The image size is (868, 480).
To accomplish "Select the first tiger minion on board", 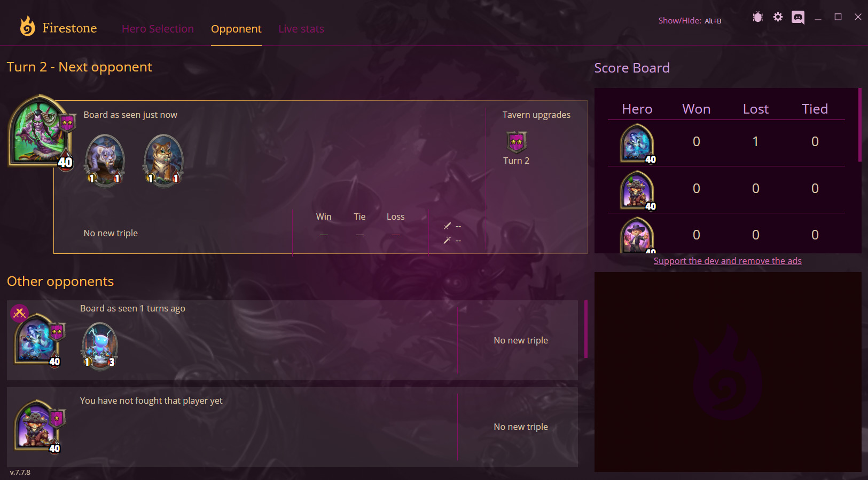I will [105, 159].
